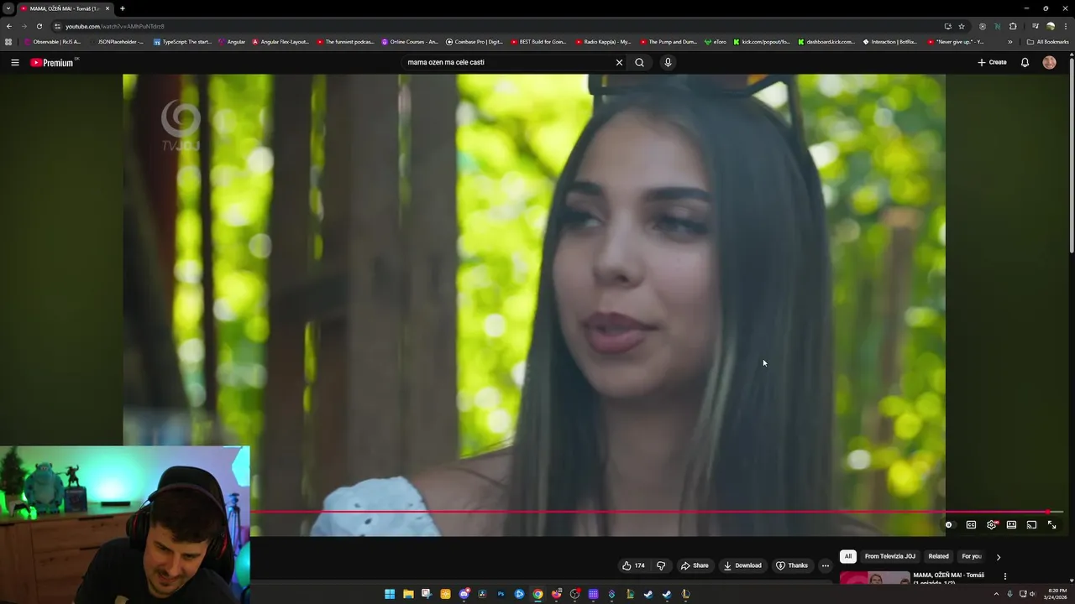Send Thanks to the creator
The width and height of the screenshot is (1075, 604).
tap(792, 565)
